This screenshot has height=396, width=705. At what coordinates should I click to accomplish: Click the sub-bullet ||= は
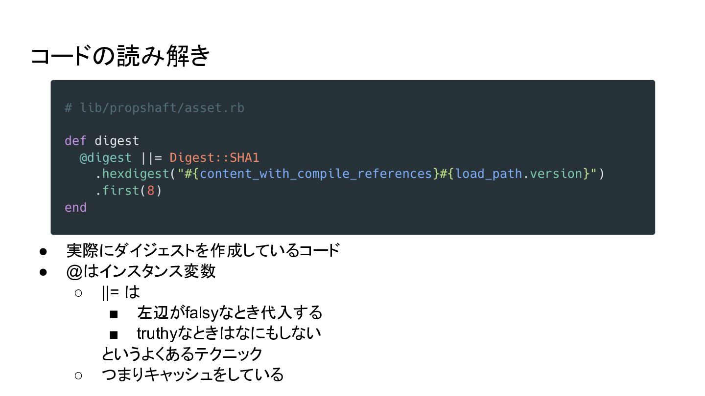pos(120,292)
